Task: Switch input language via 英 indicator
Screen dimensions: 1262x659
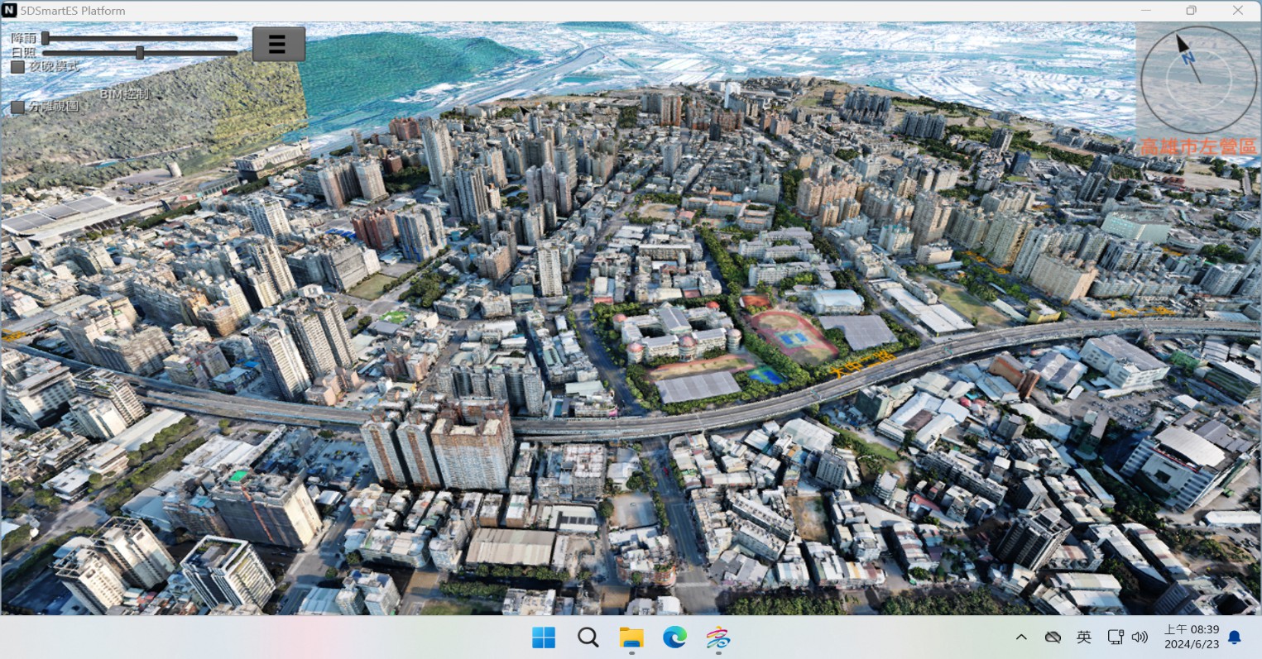Action: coord(1083,637)
